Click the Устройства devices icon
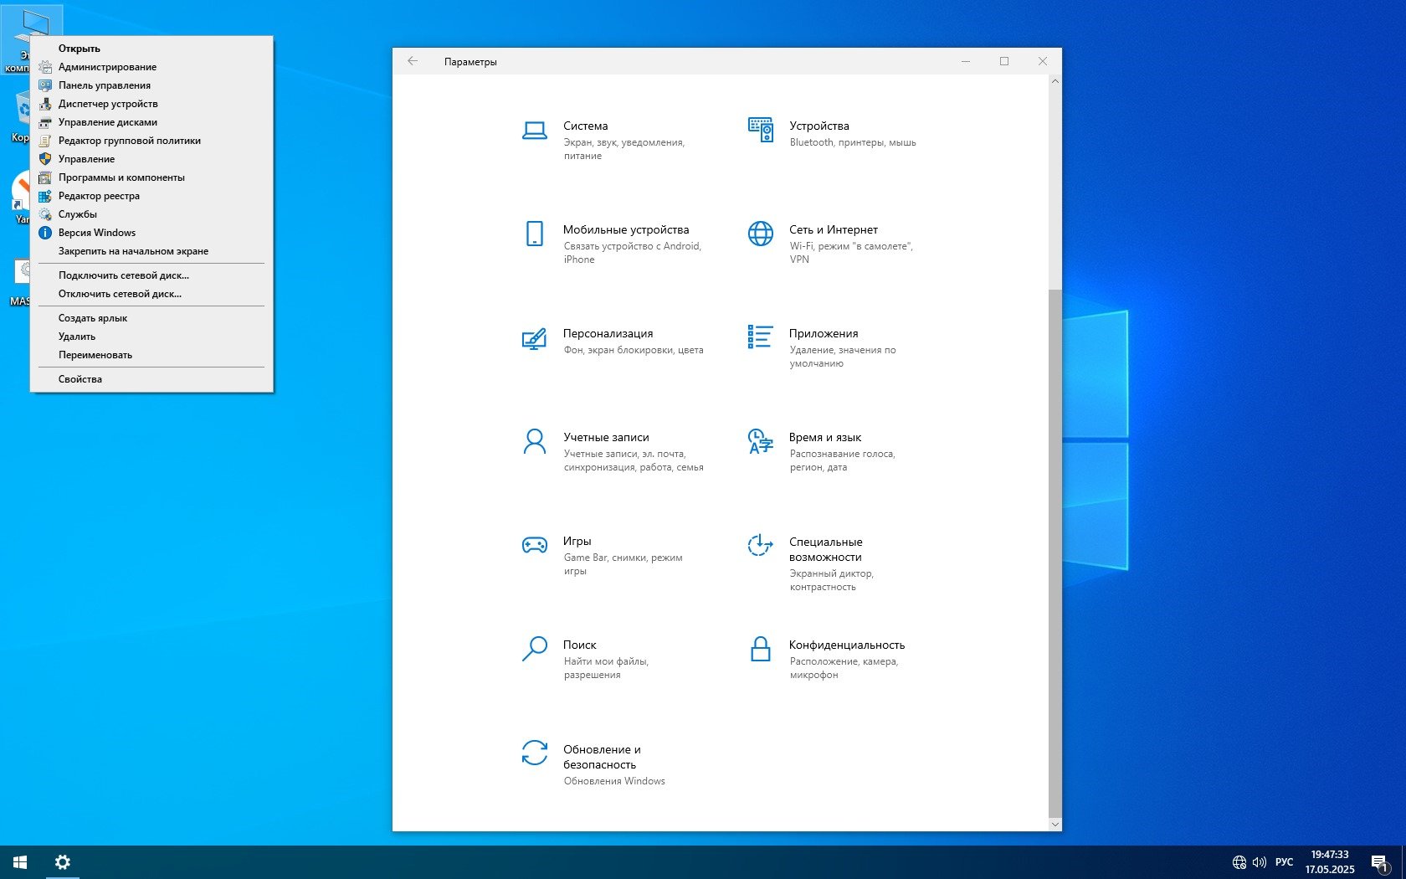This screenshot has width=1406, height=879. click(x=760, y=130)
